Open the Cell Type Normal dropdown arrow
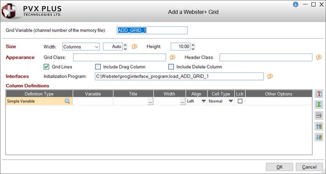 [x=231, y=101]
